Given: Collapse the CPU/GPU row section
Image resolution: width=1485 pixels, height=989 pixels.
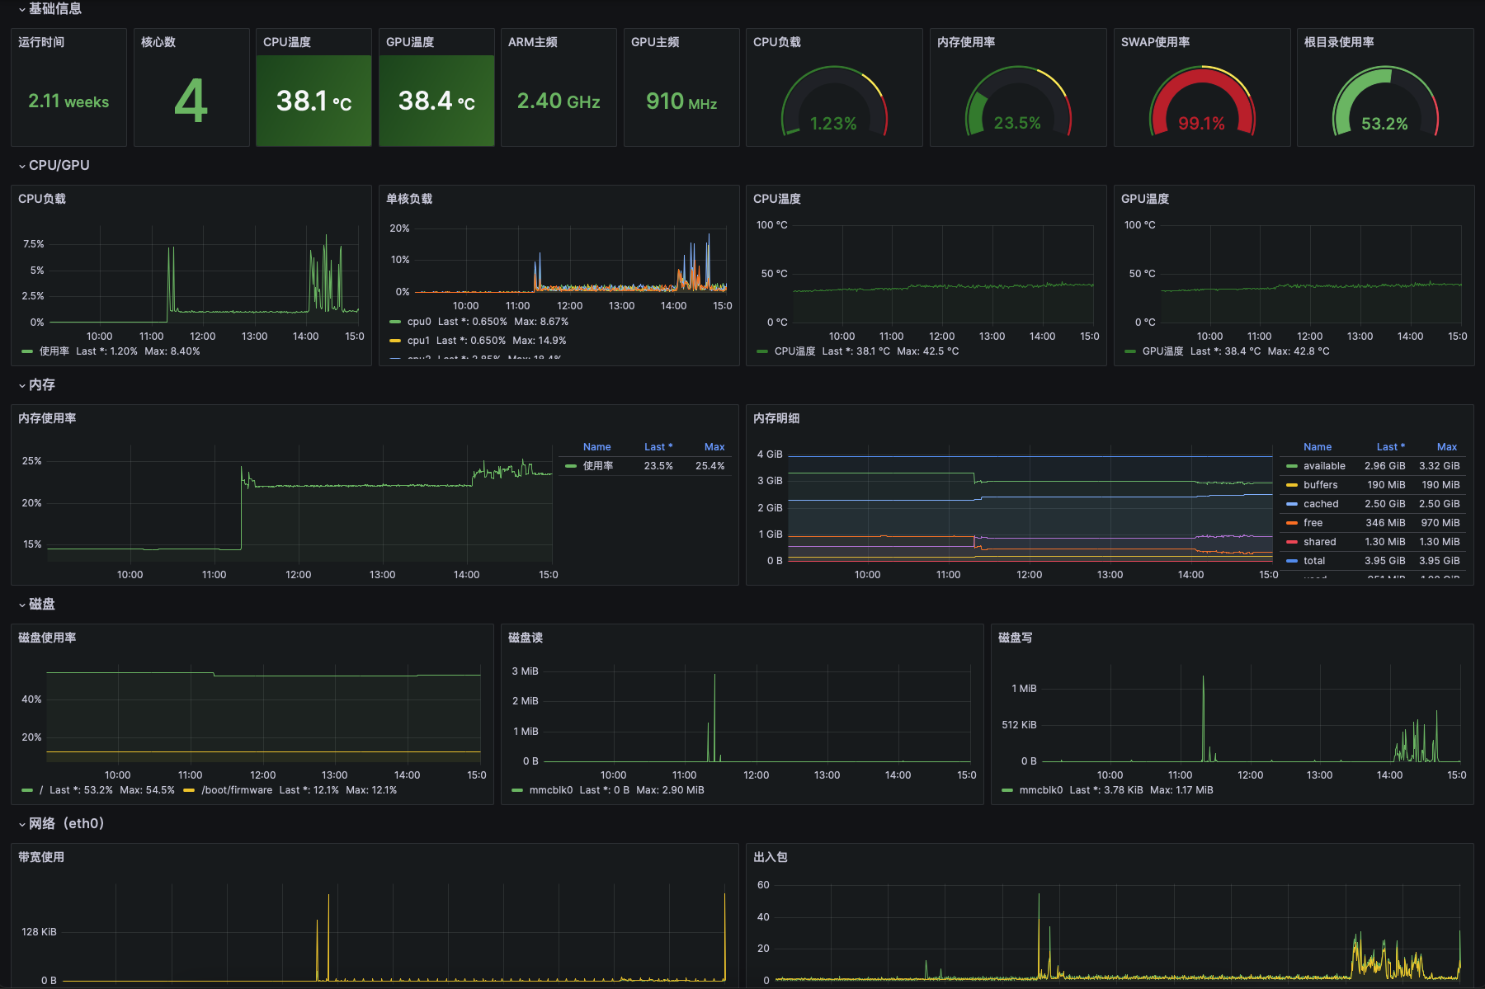Looking at the screenshot, I should (54, 165).
